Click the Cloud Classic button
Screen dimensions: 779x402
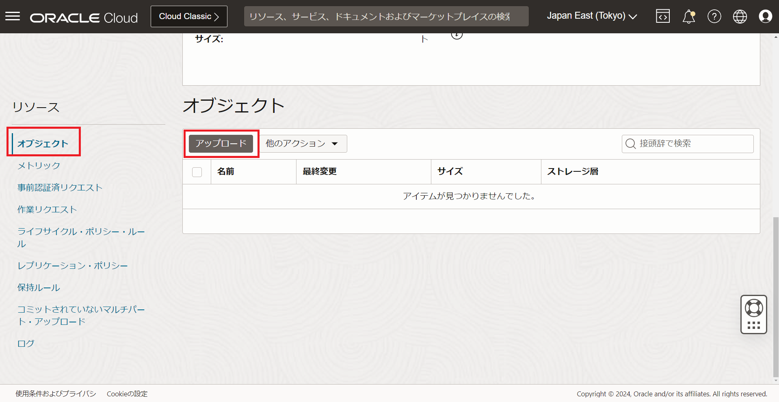click(x=189, y=16)
